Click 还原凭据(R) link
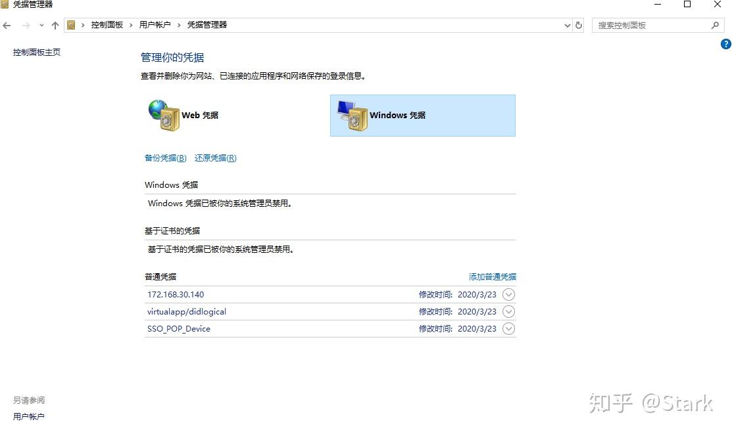 point(216,158)
